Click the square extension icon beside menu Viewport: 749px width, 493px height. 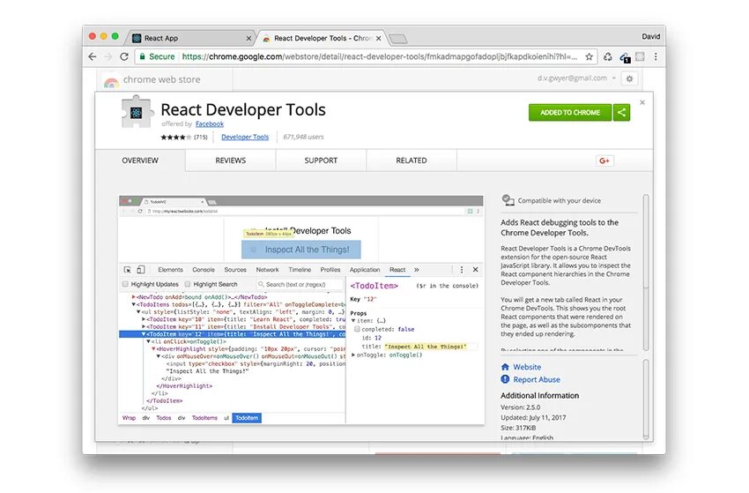tap(640, 56)
